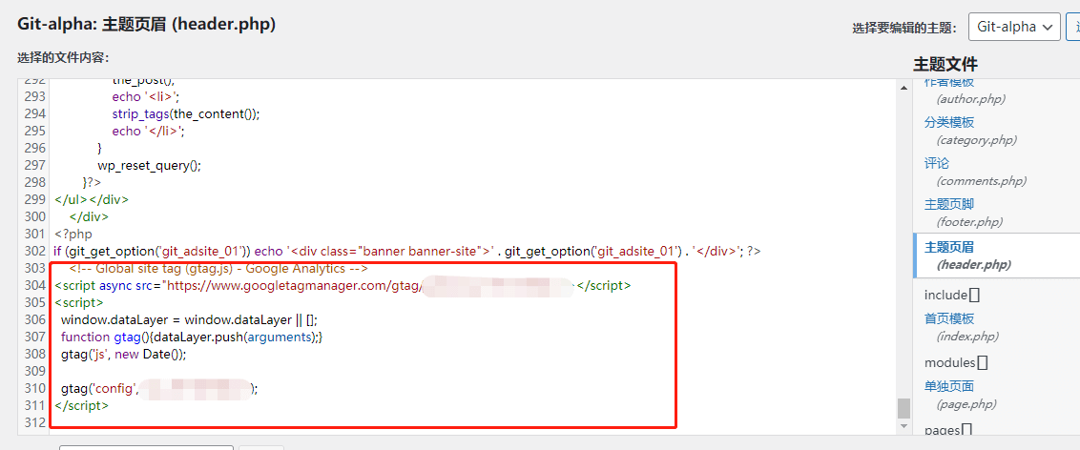
Task: Open the 首页模板 index.php file
Action: [949, 318]
